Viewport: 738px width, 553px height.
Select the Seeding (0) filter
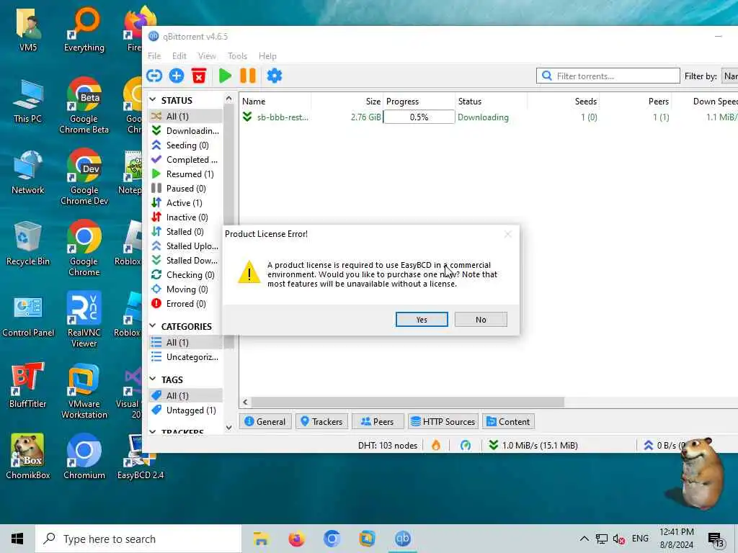(185, 145)
